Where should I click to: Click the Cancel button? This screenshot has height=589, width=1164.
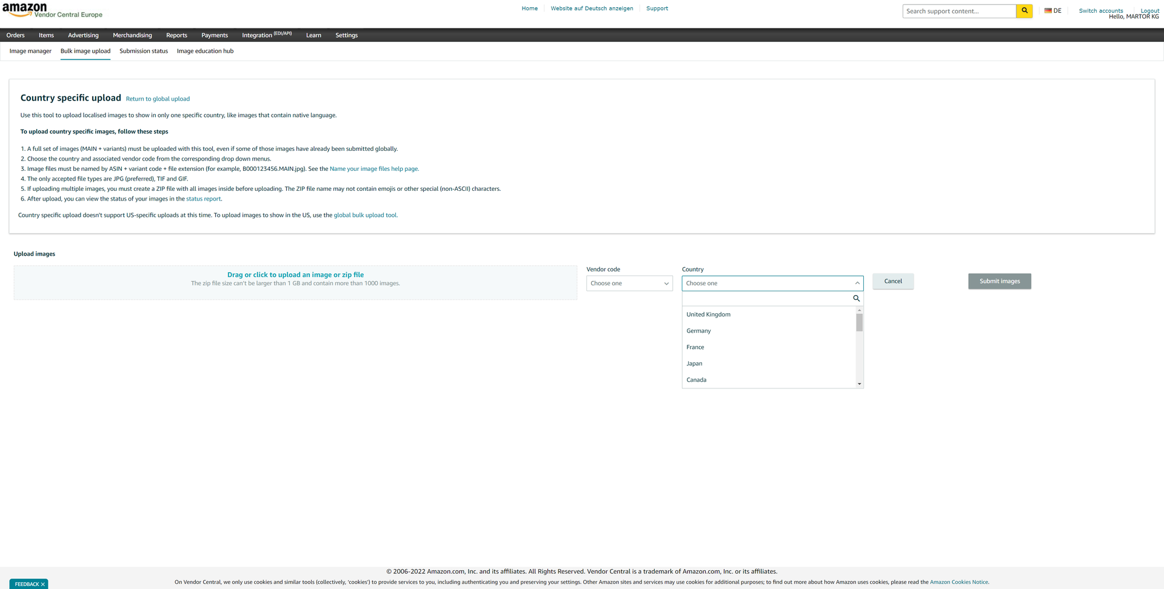tap(892, 281)
